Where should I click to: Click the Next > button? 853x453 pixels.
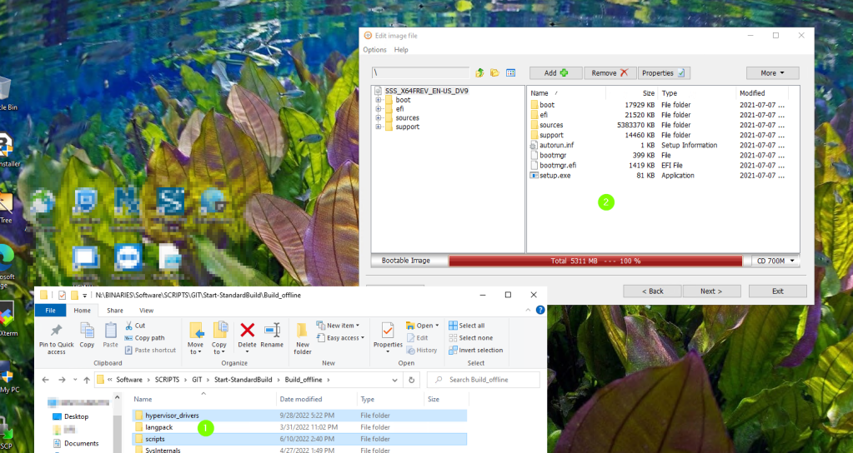click(x=711, y=291)
